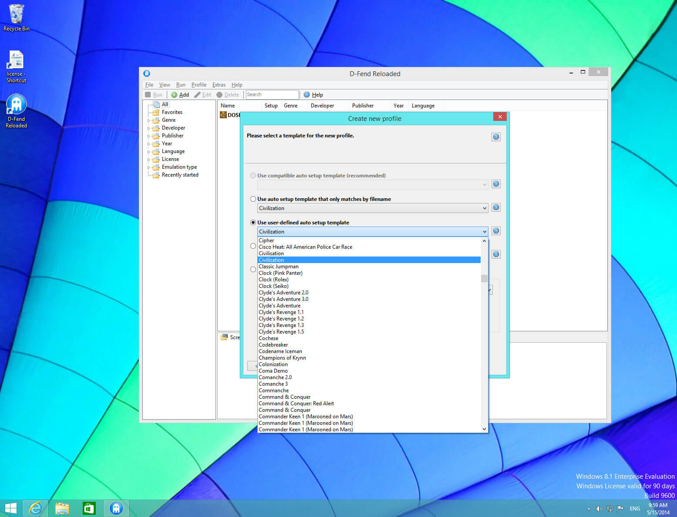Click help icon beside user-defined template dropdown
The height and width of the screenshot is (517, 677).
click(x=496, y=231)
